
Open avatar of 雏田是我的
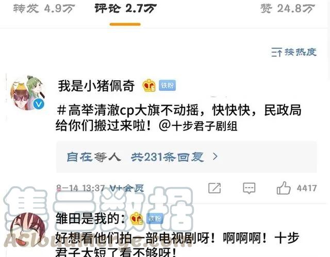tap(27, 230)
